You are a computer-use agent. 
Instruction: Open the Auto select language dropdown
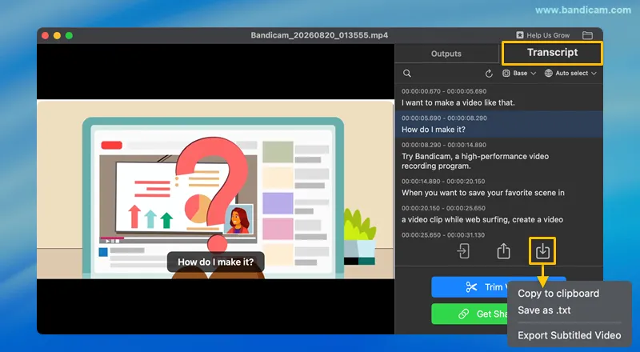(570, 74)
